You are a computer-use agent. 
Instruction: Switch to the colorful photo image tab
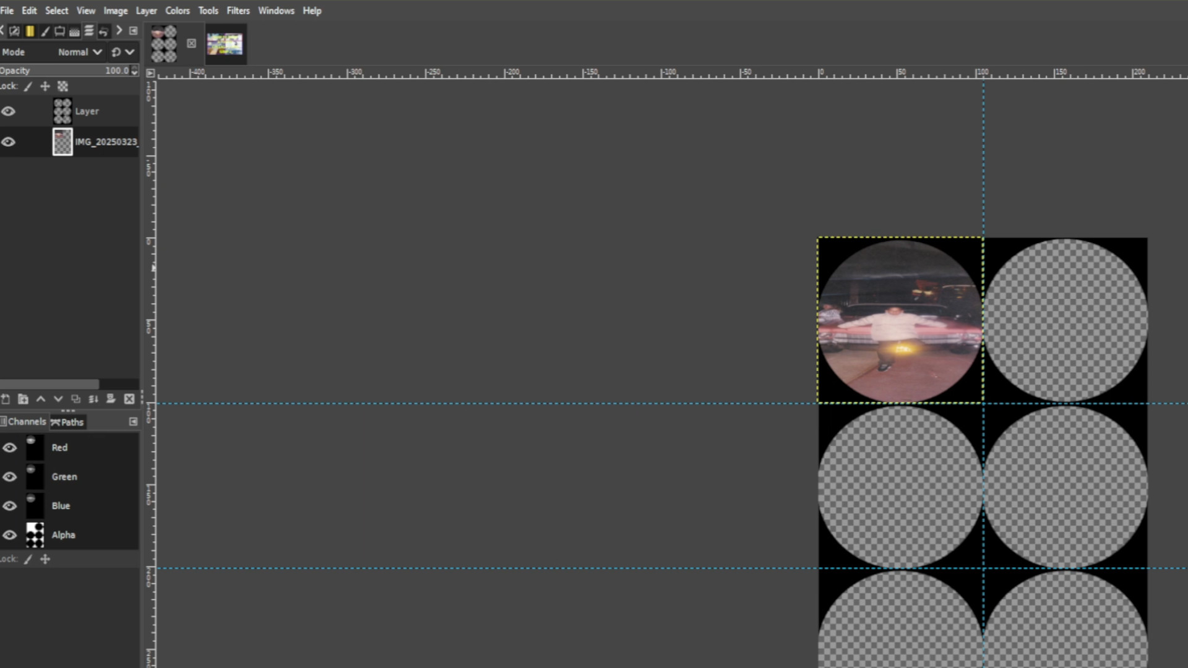[225, 44]
